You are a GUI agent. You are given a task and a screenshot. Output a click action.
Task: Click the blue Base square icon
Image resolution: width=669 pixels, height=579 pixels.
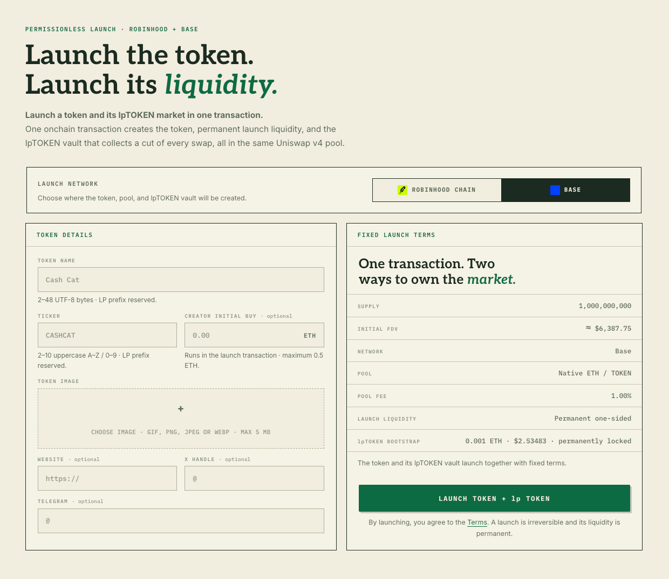click(x=555, y=190)
